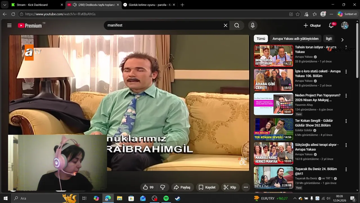Open Spotify from taskbar

pos(166,198)
